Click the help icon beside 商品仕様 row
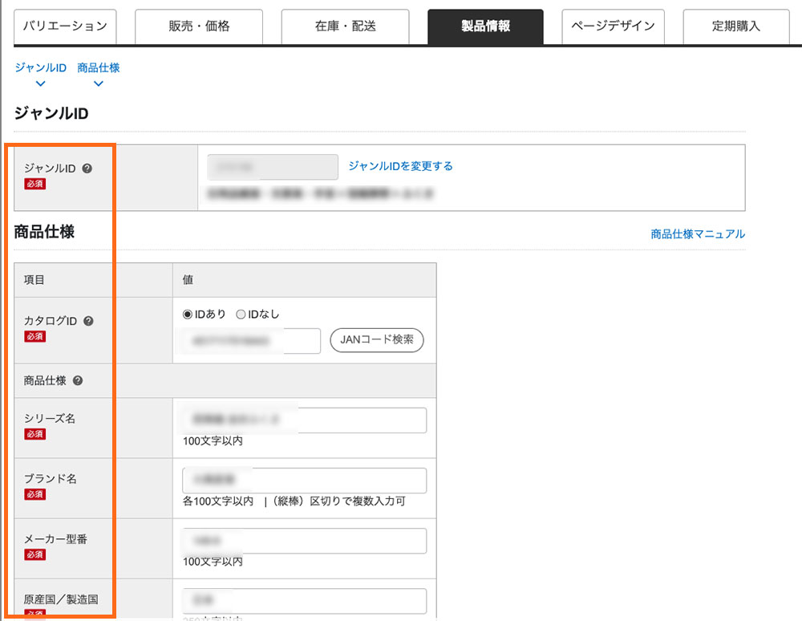Image resolution: width=802 pixels, height=621 pixels. 78,381
